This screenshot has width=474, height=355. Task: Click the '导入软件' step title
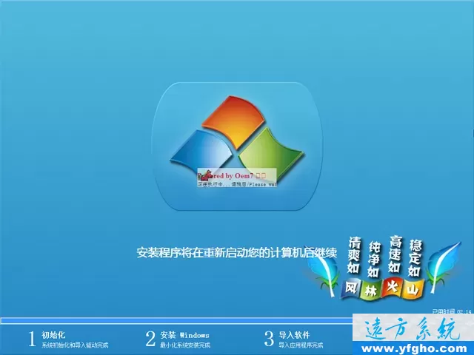point(294,335)
